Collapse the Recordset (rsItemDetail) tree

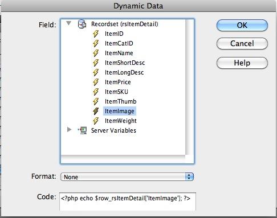(68, 23)
